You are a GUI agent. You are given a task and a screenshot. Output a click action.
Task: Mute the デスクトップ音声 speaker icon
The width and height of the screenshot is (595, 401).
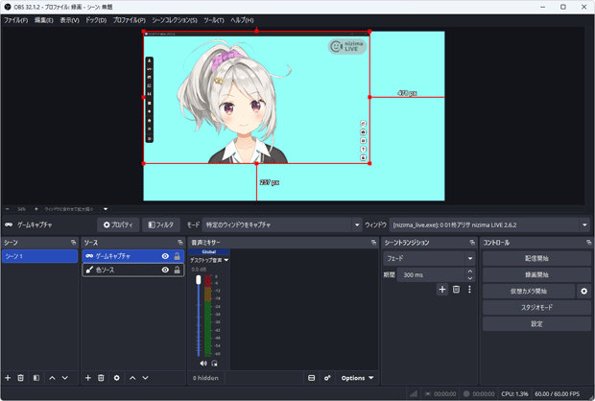[x=203, y=364]
